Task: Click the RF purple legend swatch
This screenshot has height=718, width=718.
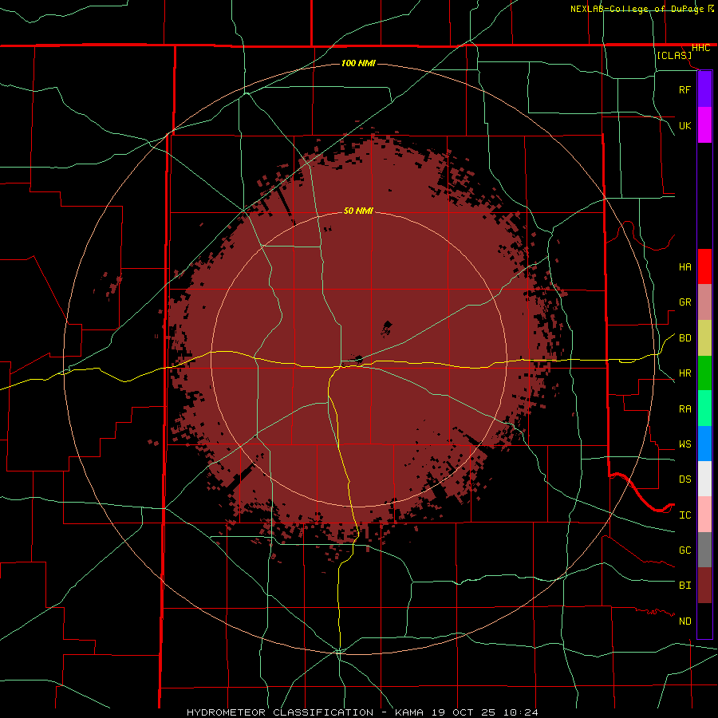Action: coord(704,89)
